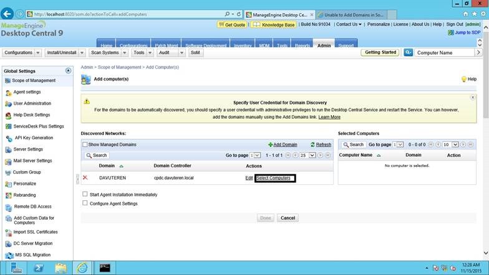The image size is (489, 275).
Task: Close the yellow credential warning banner
Action: (x=473, y=98)
